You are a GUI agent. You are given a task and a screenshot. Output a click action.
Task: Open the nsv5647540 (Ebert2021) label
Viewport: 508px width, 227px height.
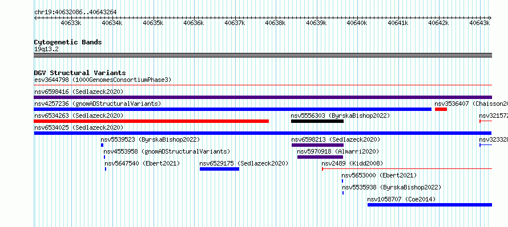[x=142, y=163]
